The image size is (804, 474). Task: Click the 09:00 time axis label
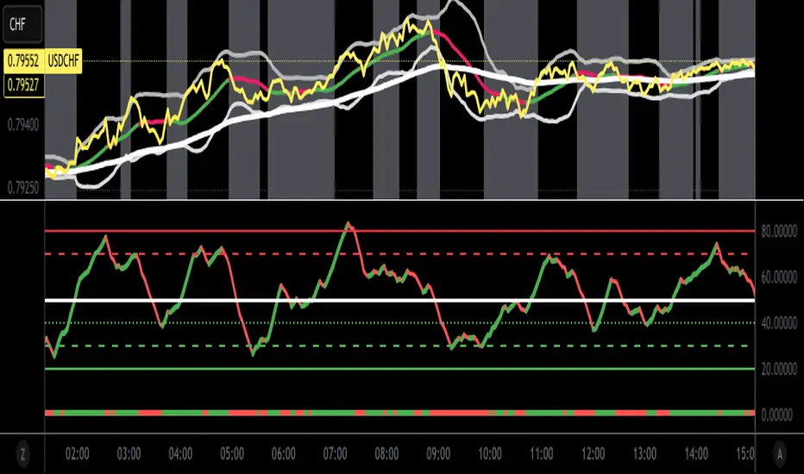(x=438, y=453)
